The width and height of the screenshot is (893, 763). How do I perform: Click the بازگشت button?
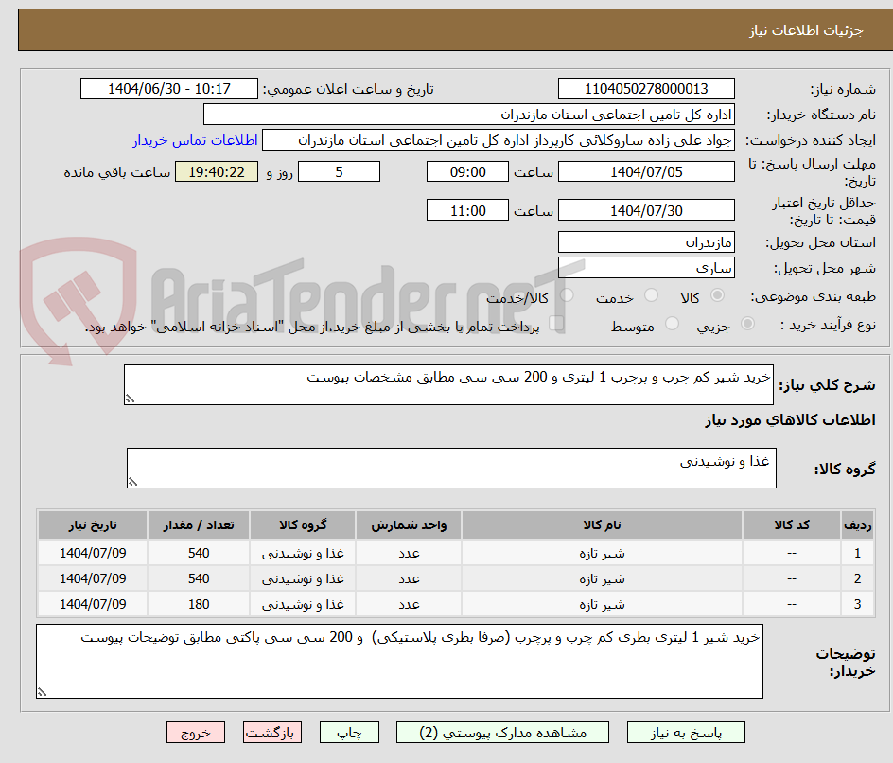click(x=272, y=732)
